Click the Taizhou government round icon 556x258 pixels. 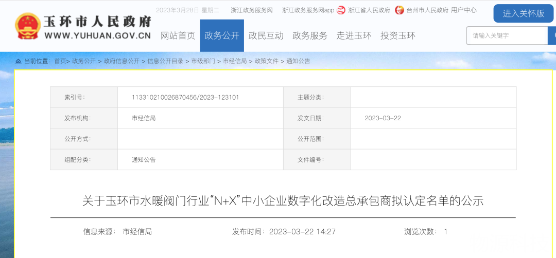point(399,10)
